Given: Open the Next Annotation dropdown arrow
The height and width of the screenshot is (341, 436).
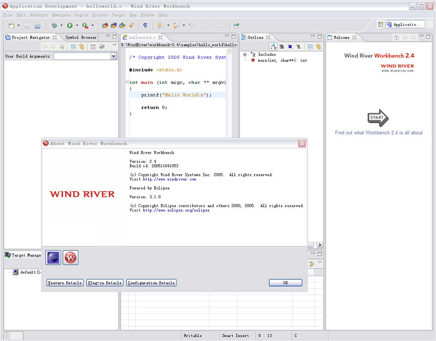Looking at the screenshot, I should pyautogui.click(x=168, y=25).
